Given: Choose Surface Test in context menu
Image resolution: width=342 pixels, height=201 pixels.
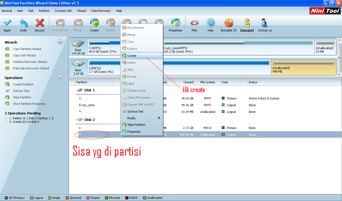Looking at the screenshot, I should coord(141,112).
